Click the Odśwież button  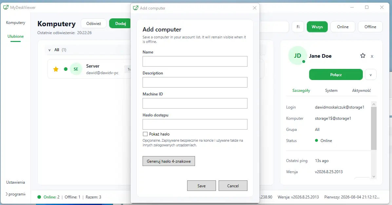pyautogui.click(x=94, y=24)
